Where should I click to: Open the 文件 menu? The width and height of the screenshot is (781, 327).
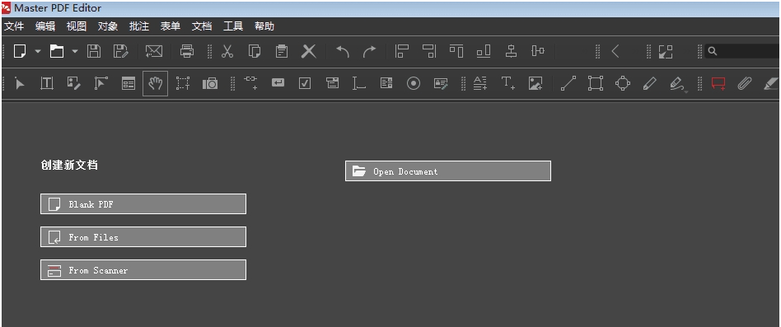[14, 26]
